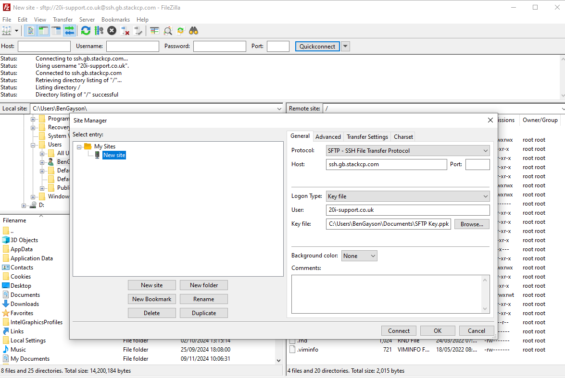This screenshot has height=378, width=565.
Task: Toggle the local directory tree display
Action: pos(43,31)
